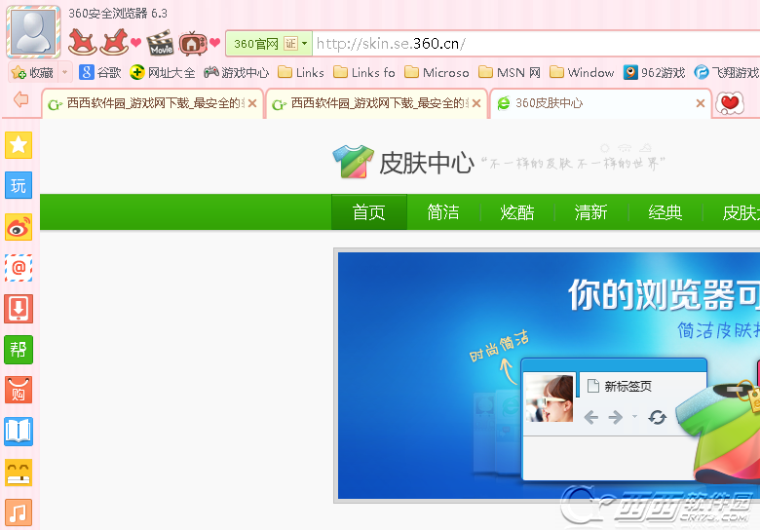Open the 收藏 favorites button
Image resolution: width=760 pixels, height=530 pixels.
tap(32, 73)
